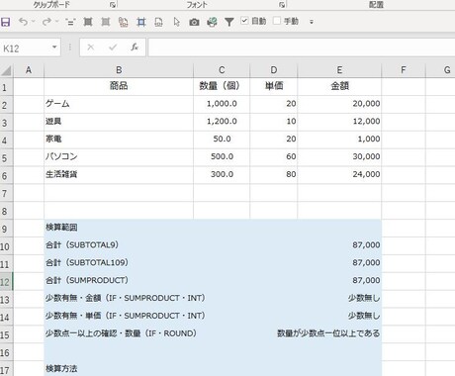Click the formula cancel X button
The width and height of the screenshot is (455, 376).
(91, 47)
